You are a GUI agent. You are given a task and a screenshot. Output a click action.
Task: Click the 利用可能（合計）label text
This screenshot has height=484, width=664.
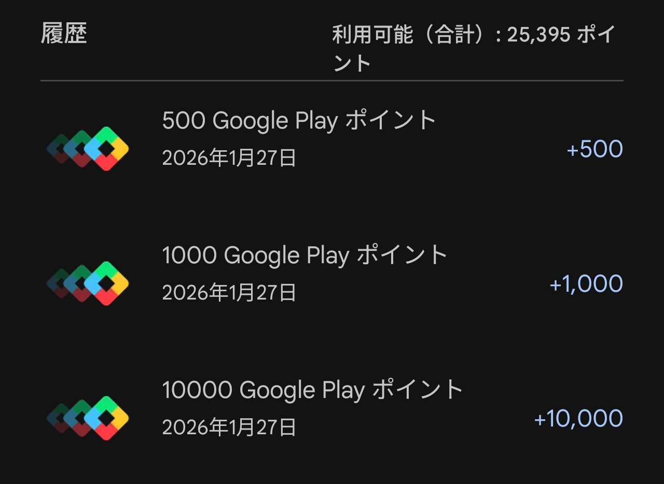411,35
